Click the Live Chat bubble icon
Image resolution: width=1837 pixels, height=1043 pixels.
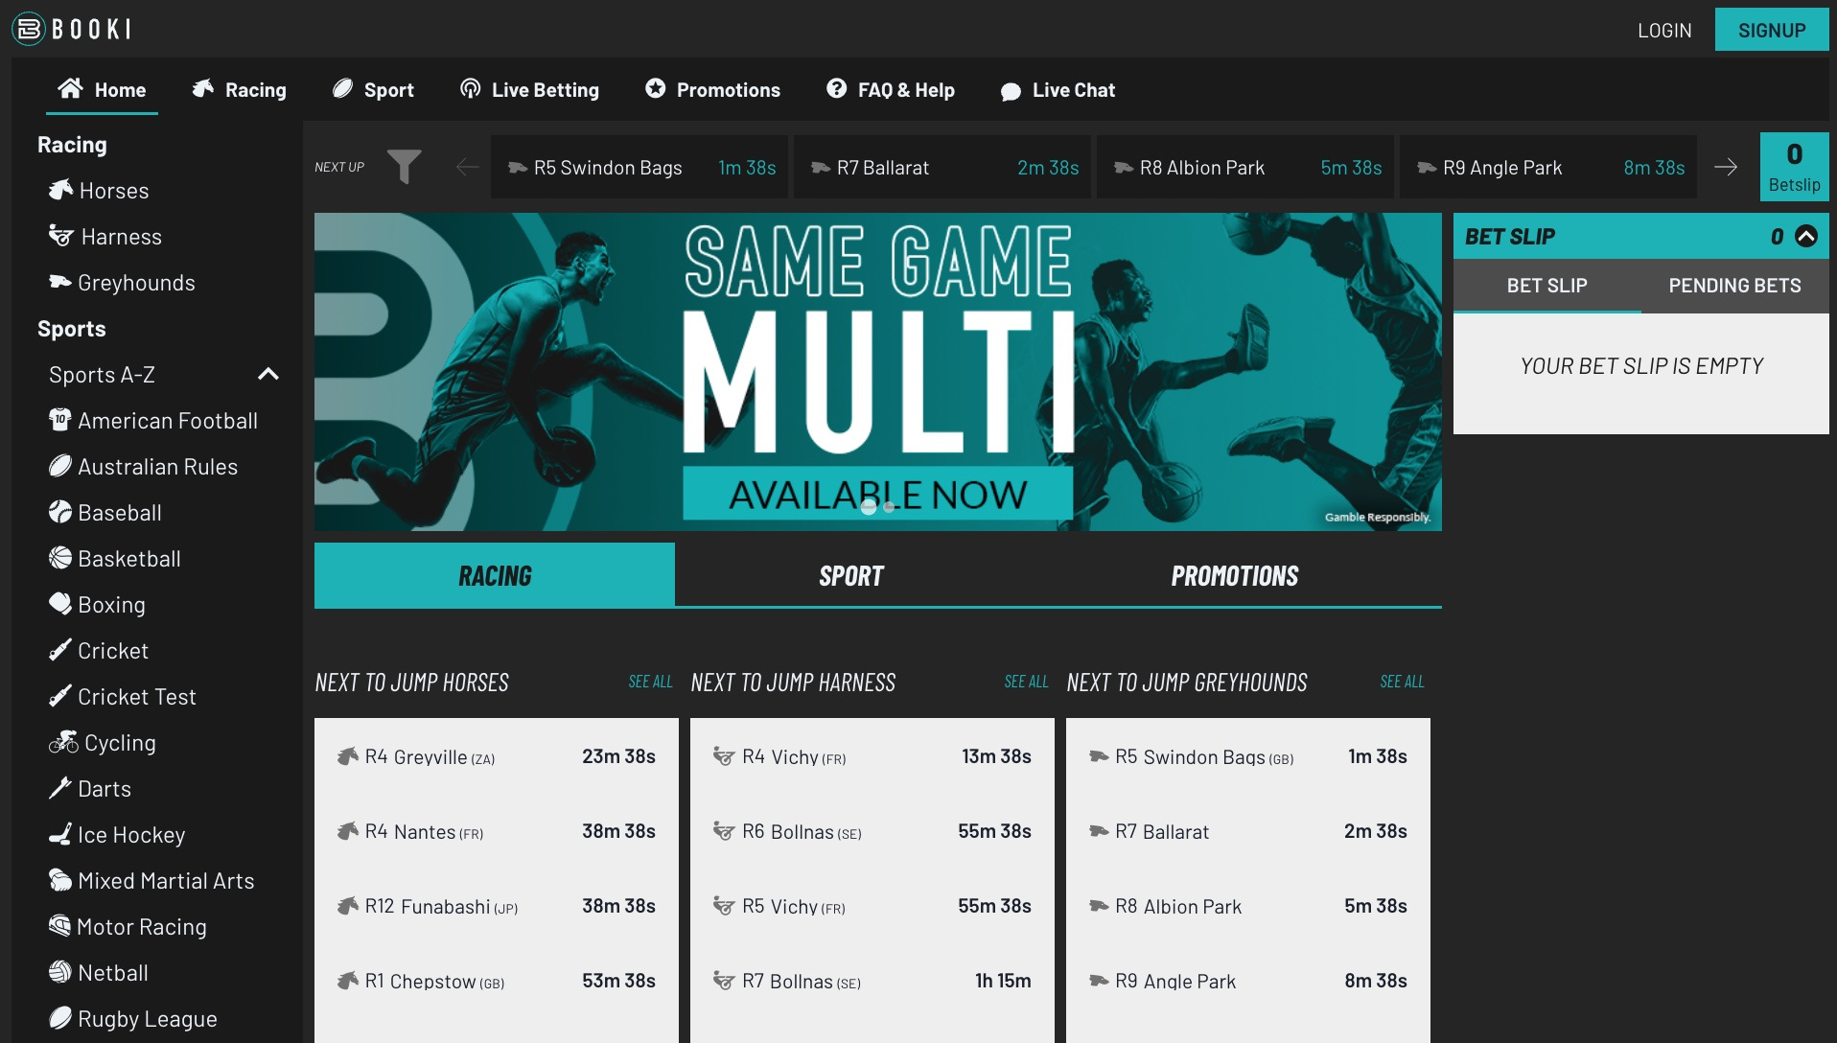(x=1011, y=91)
